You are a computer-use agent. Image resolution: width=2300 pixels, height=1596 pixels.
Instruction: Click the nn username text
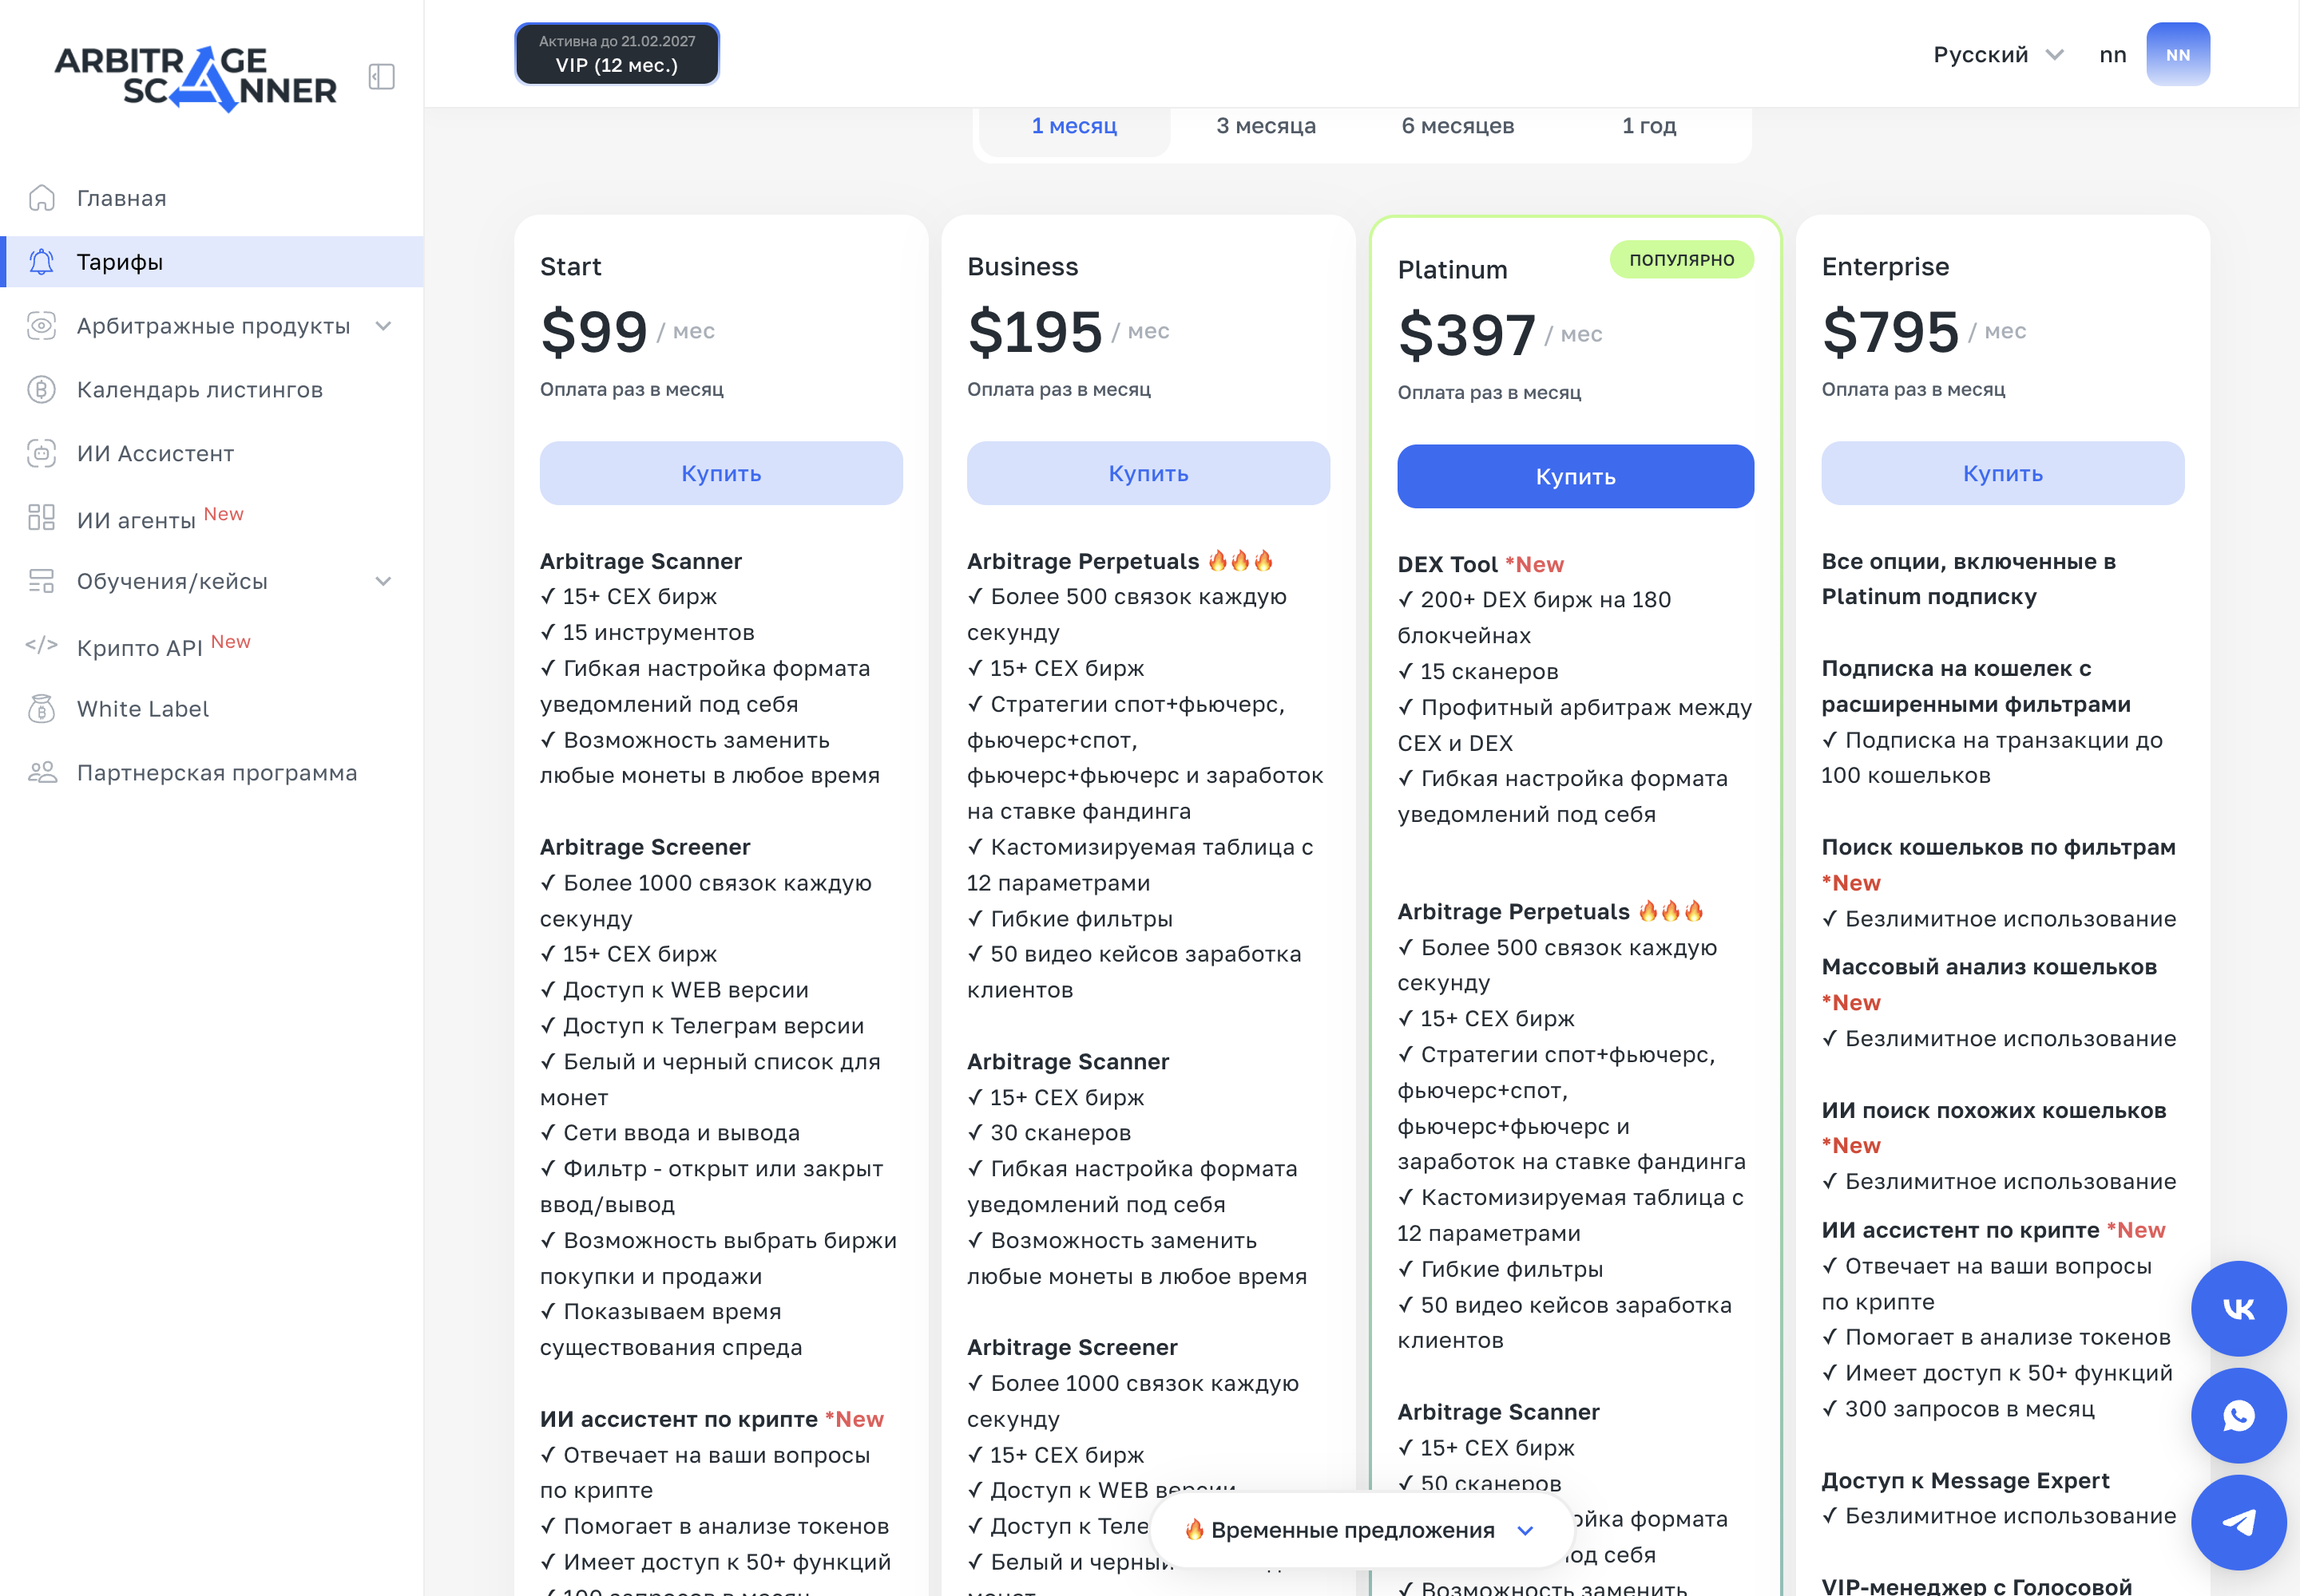click(2112, 55)
